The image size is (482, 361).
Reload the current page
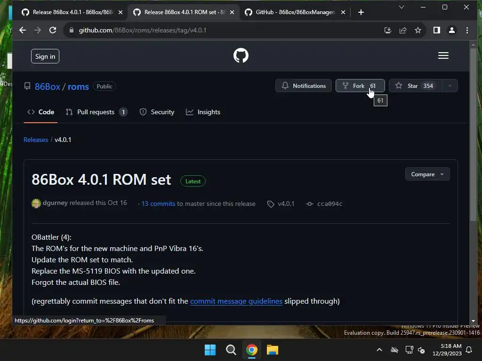[53, 30]
